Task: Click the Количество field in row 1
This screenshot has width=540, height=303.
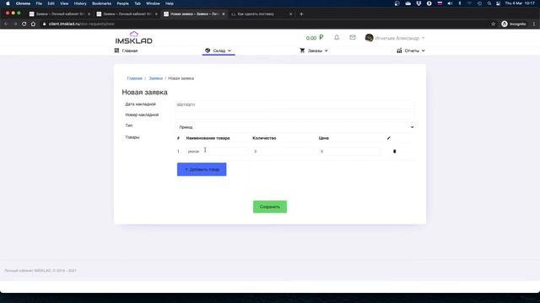Action: [x=283, y=151]
